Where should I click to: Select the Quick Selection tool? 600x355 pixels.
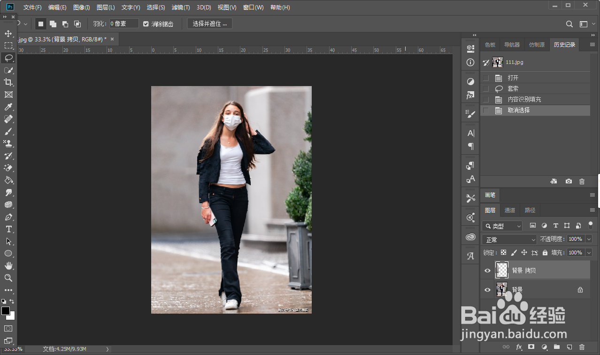click(x=8, y=70)
